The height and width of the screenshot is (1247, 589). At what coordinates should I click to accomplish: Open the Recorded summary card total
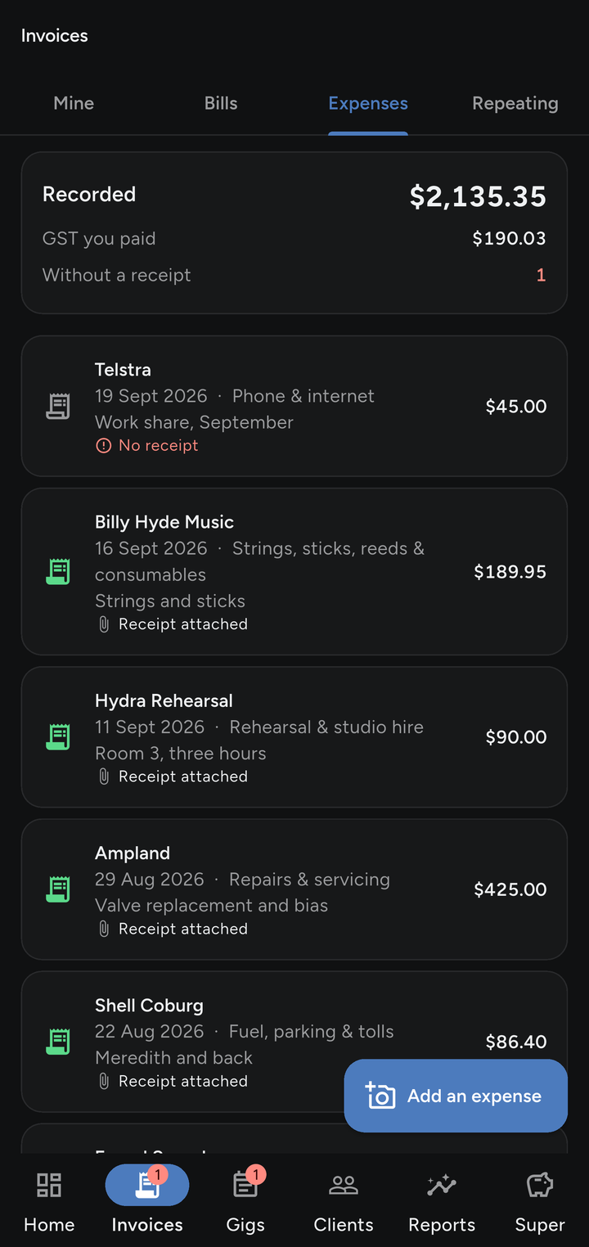pos(478,196)
